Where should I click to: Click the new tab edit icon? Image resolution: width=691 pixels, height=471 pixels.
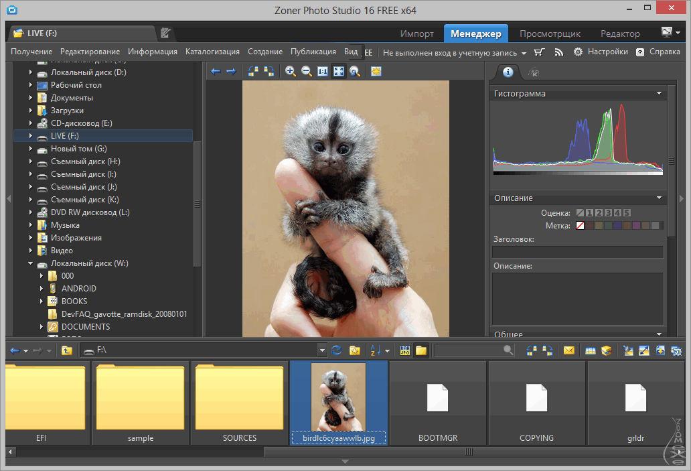(165, 33)
